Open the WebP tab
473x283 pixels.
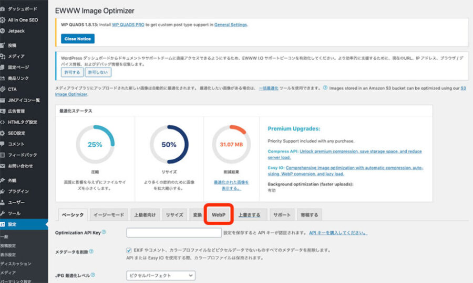tap(219, 215)
